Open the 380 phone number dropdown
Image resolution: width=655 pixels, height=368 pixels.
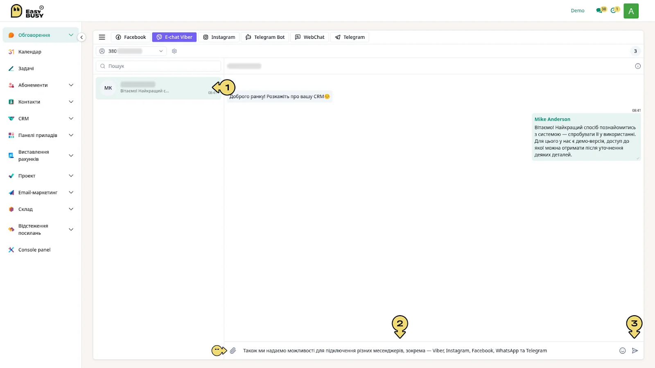pyautogui.click(x=131, y=51)
